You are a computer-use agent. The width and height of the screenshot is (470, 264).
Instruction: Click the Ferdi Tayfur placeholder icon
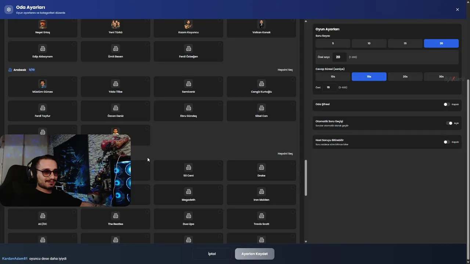[43, 108]
